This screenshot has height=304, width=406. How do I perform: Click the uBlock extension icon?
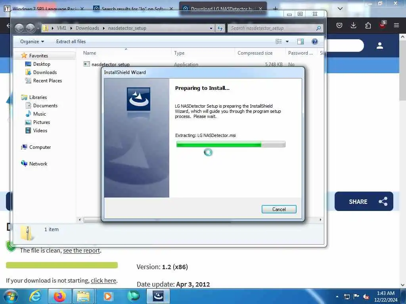(383, 25)
